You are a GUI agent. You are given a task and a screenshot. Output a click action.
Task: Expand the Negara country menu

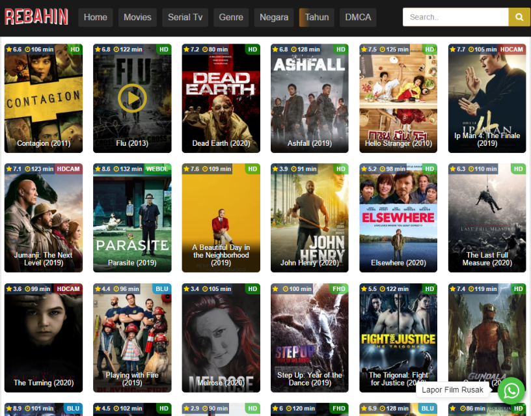click(x=274, y=18)
